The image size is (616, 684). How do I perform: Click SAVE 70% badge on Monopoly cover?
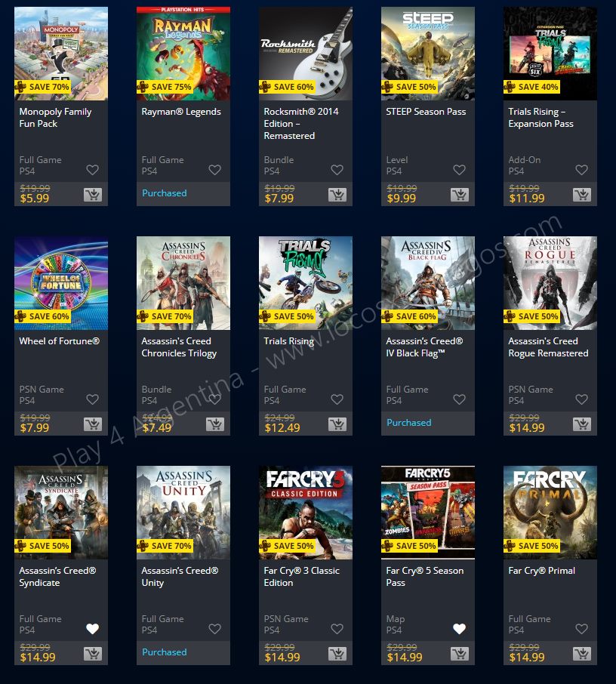click(x=42, y=87)
